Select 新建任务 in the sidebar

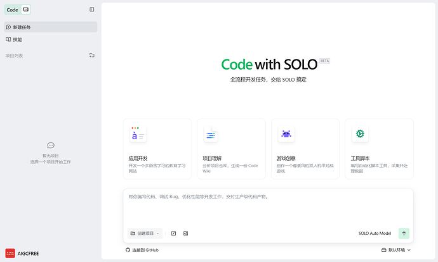pos(51,27)
